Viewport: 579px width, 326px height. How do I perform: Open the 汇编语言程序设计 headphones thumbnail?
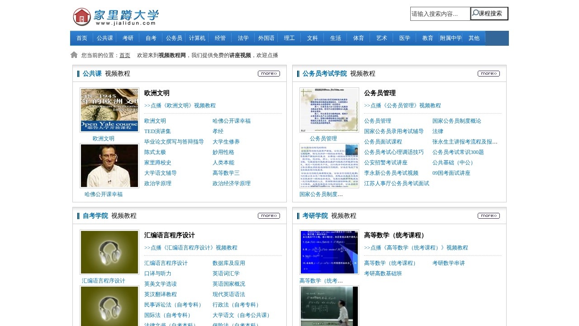(109, 252)
